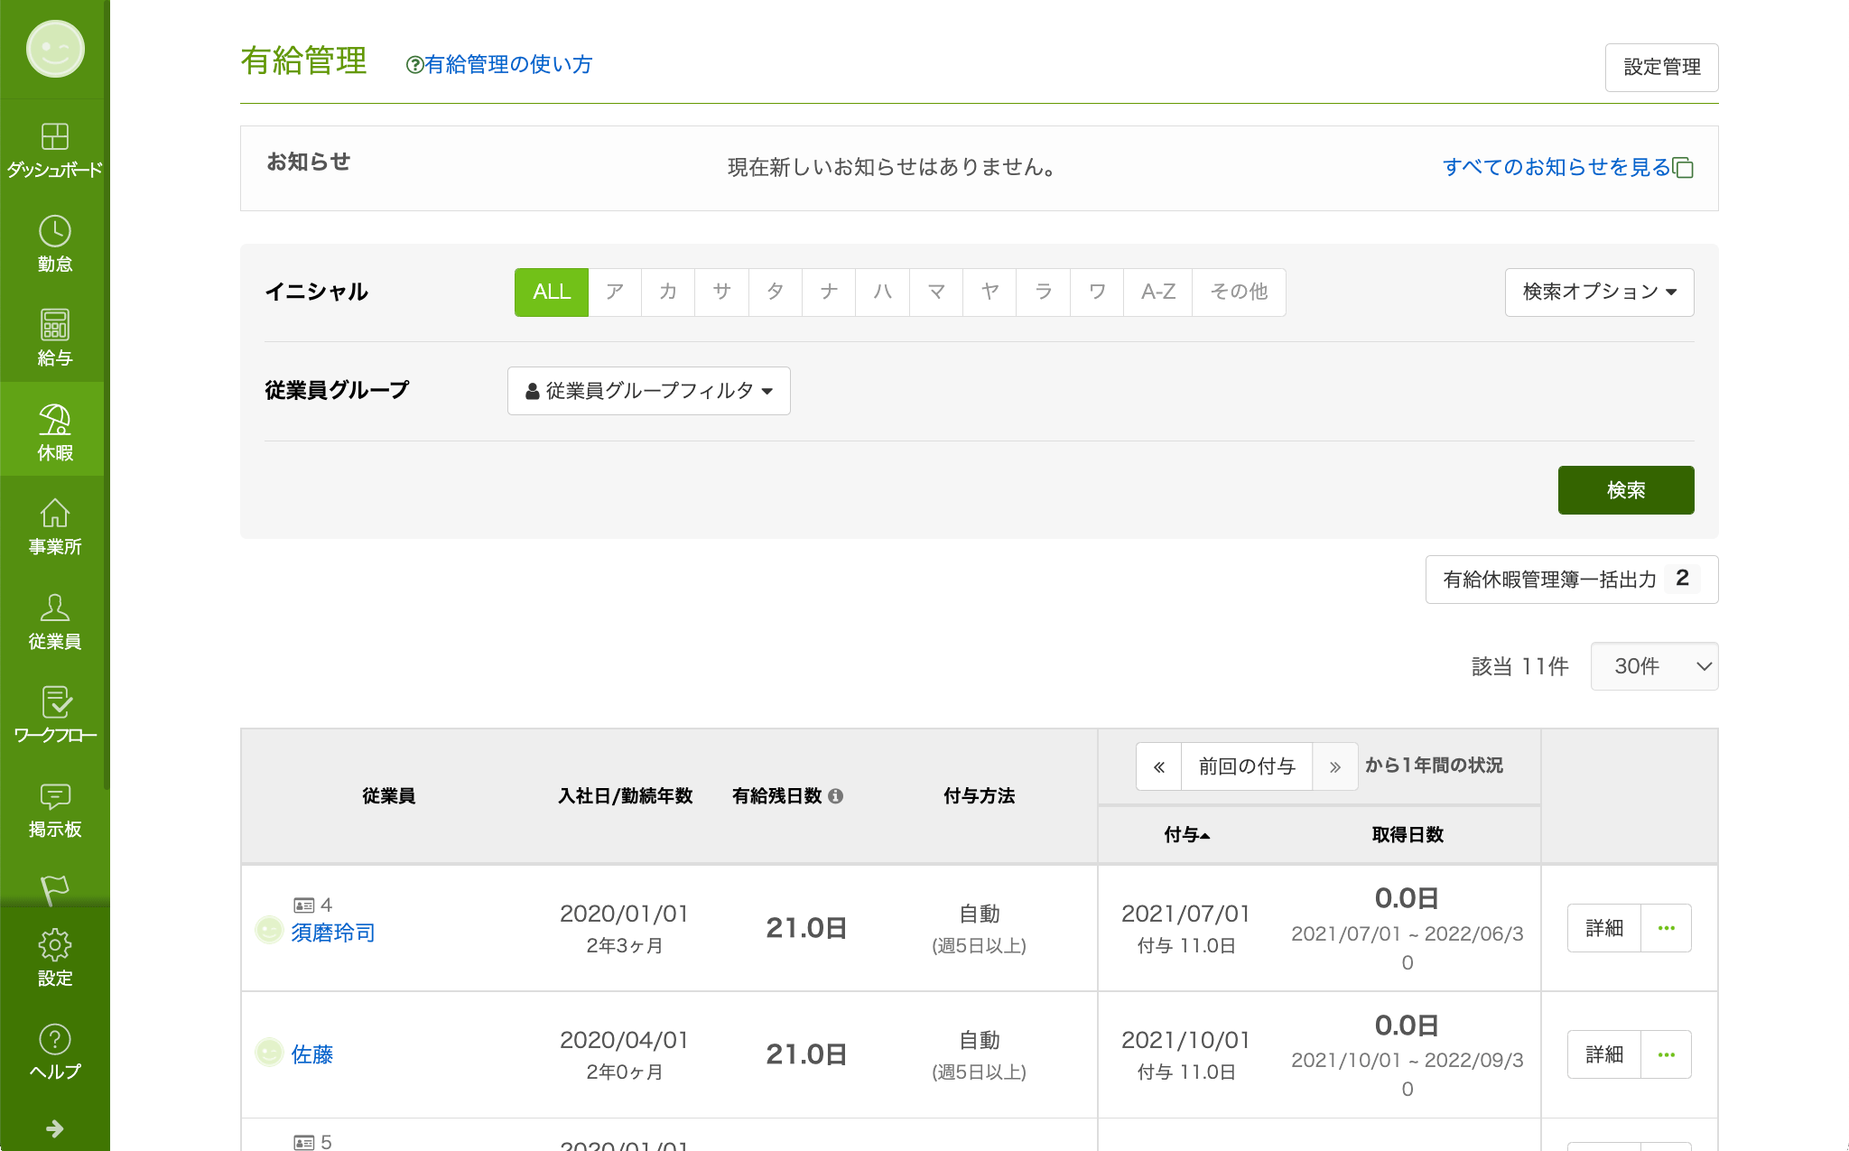Image resolution: width=1849 pixels, height=1151 pixels.
Task: Click the green 検索 button
Action: coord(1626,490)
